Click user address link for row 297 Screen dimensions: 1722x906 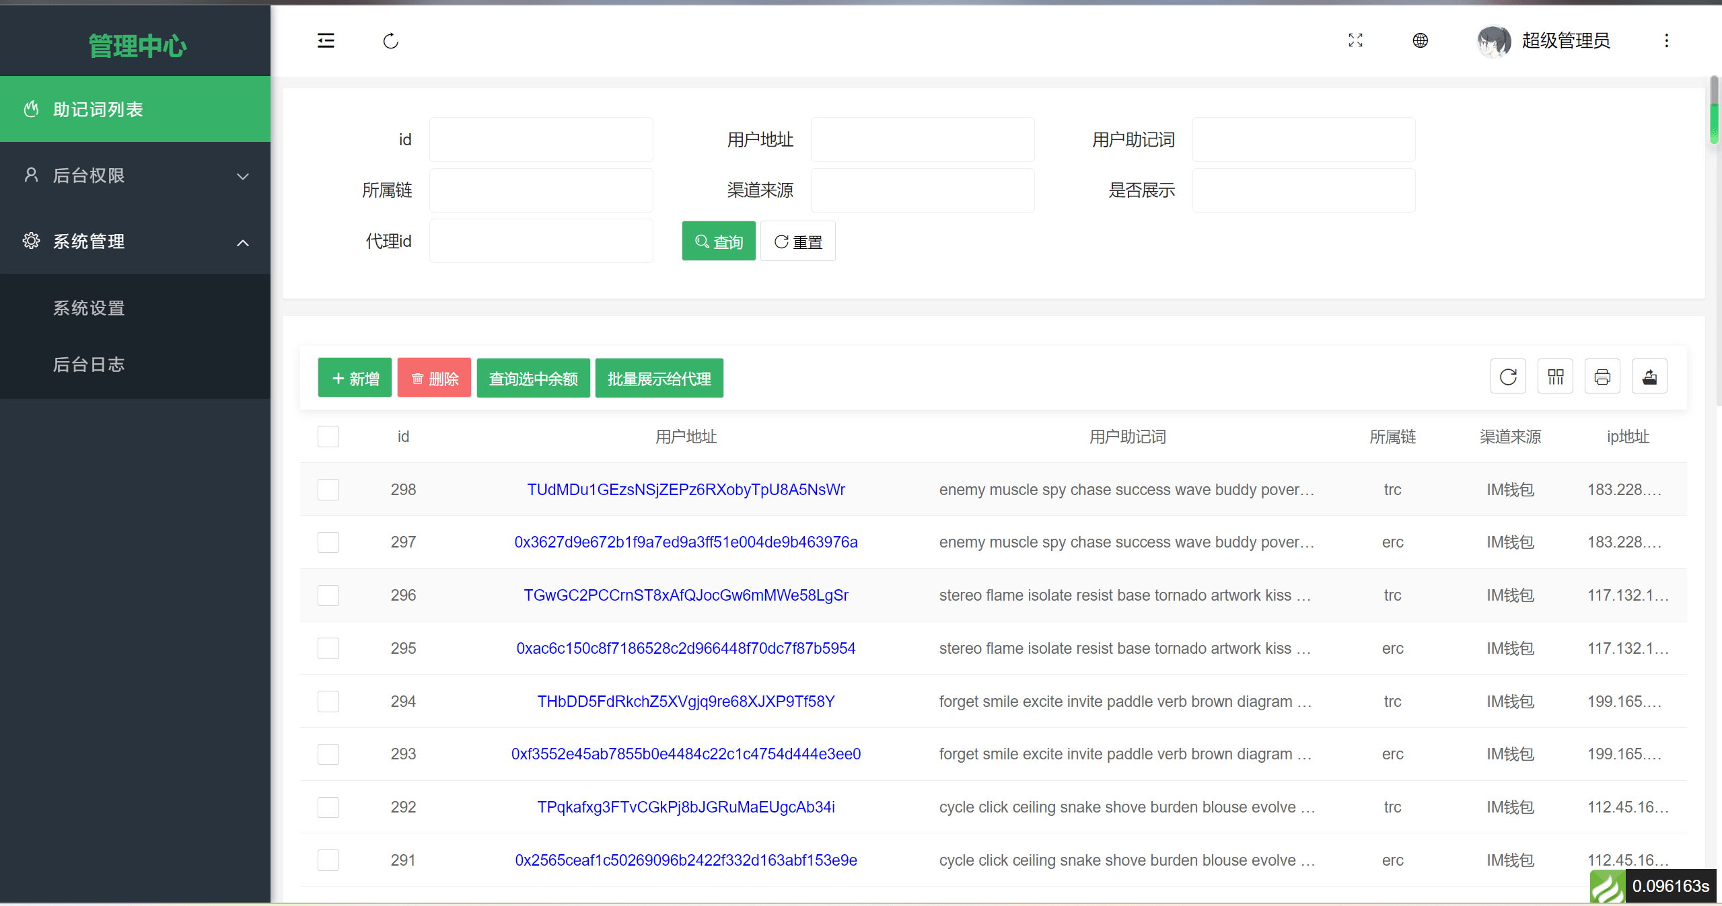click(684, 541)
